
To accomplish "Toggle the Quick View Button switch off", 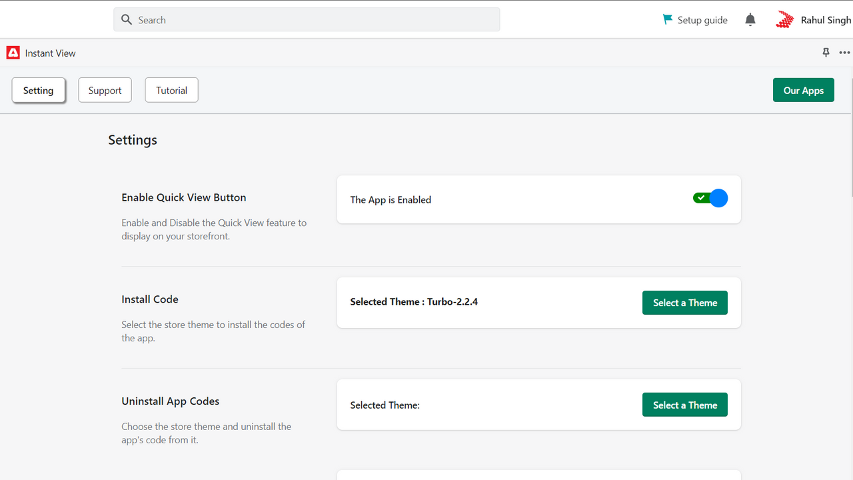I will tap(710, 198).
